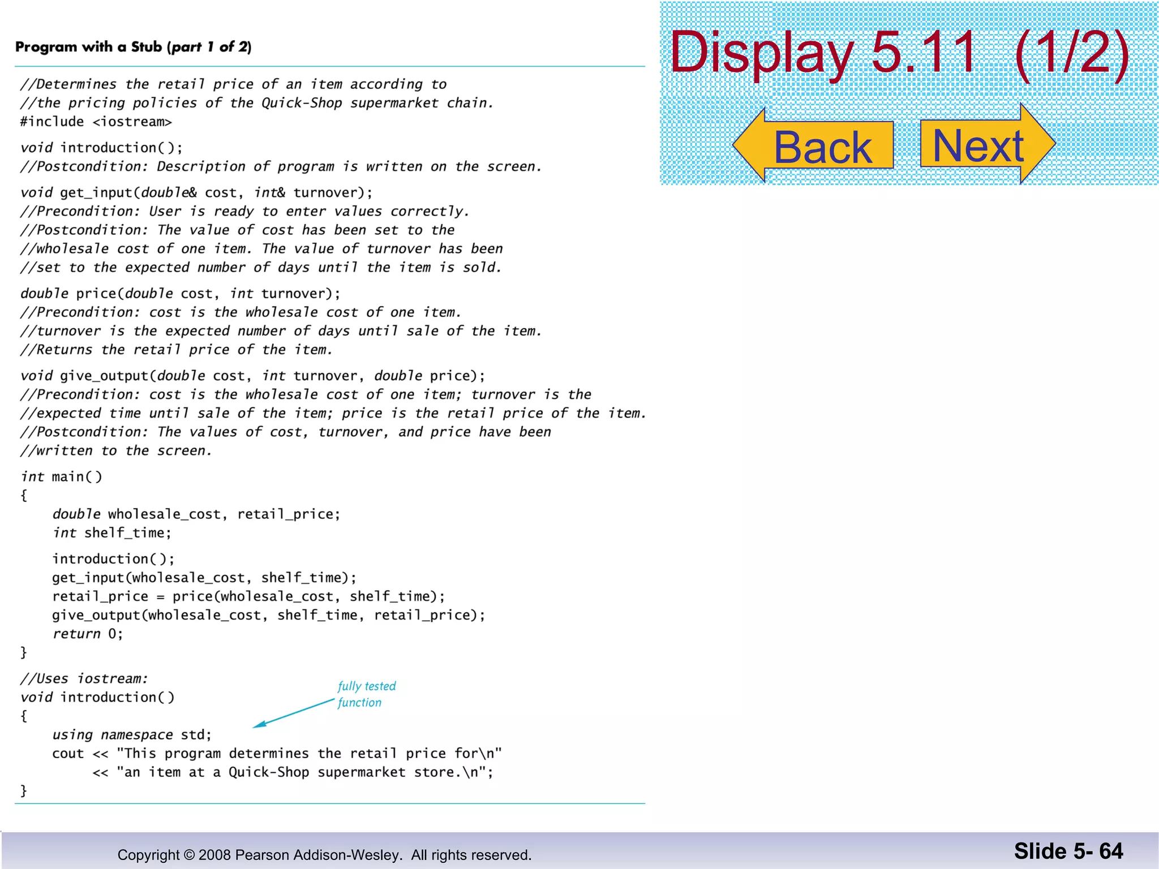
Task: Click '//Precondition: User is ready' comment
Action: 245,211
